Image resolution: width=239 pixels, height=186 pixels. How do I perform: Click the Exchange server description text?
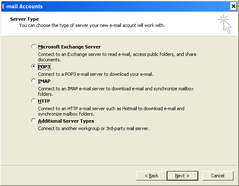pos(117,57)
